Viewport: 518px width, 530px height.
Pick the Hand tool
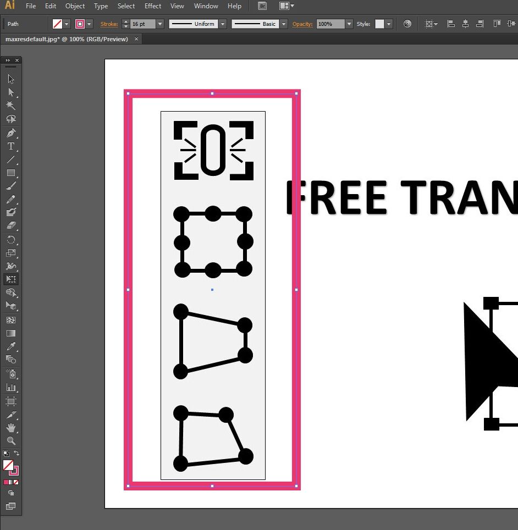point(11,428)
